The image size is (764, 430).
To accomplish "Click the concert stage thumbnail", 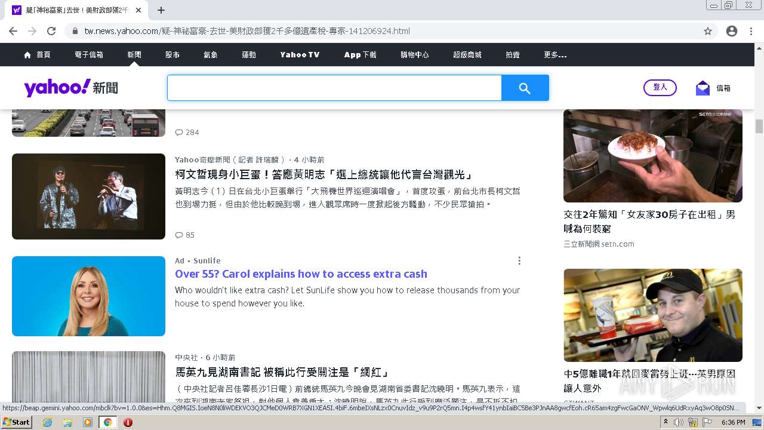I will 88,196.
